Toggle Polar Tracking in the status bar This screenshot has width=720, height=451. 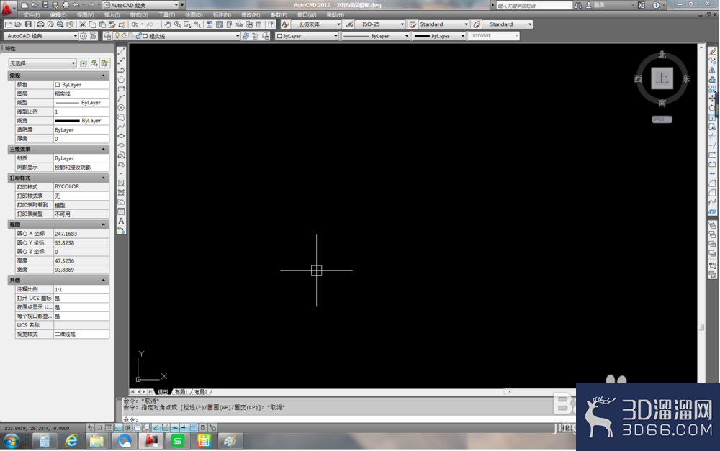(x=127, y=427)
